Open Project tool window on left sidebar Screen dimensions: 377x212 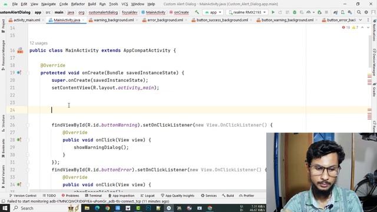click(3, 26)
